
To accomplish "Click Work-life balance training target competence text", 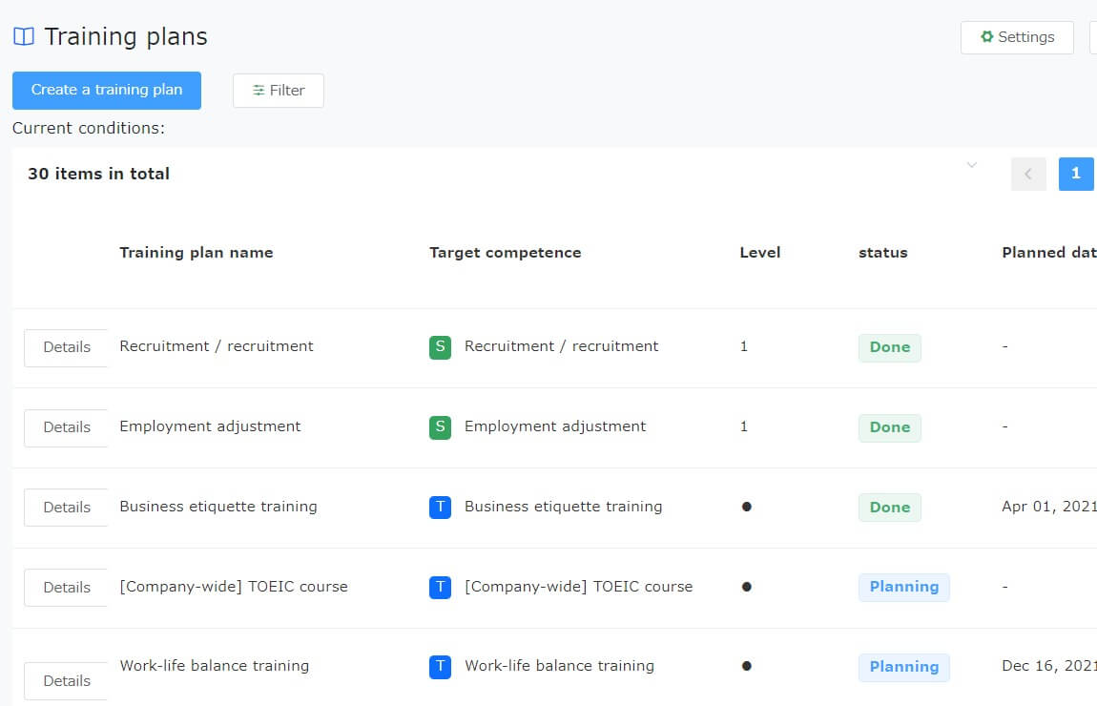I will pos(559,666).
